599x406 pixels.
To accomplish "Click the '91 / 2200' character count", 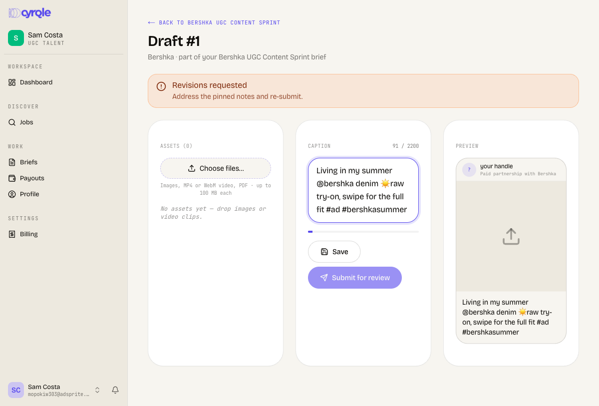I will [x=405, y=146].
